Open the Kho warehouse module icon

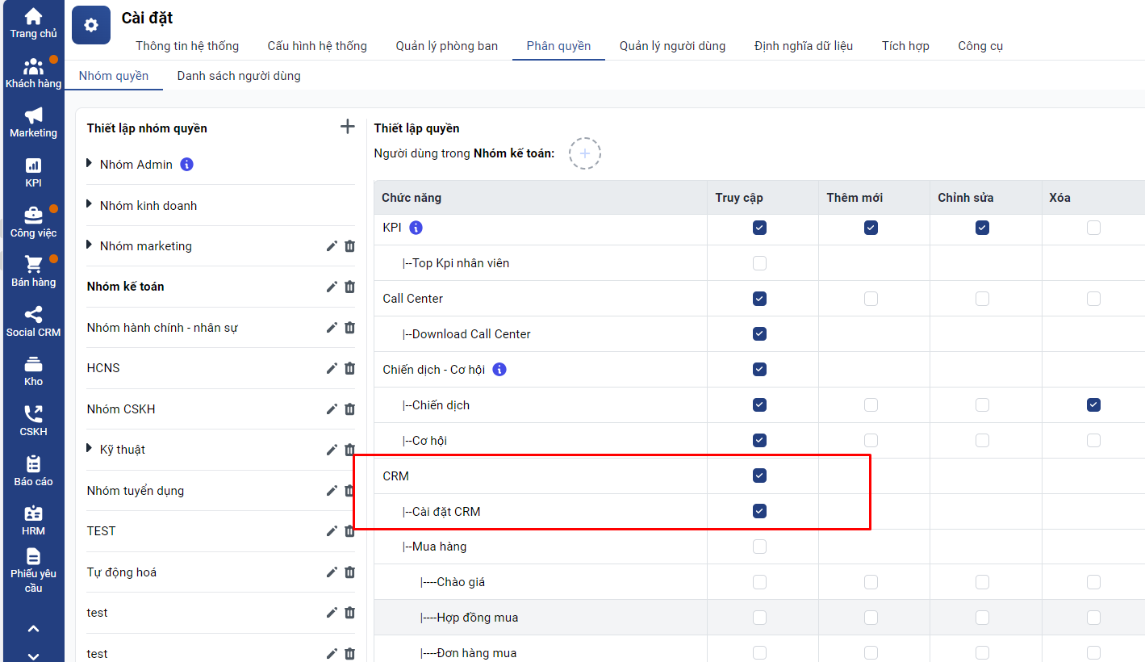(33, 364)
